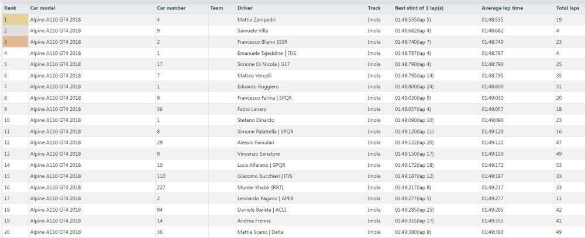Sort by the Driver column header

coord(300,8)
